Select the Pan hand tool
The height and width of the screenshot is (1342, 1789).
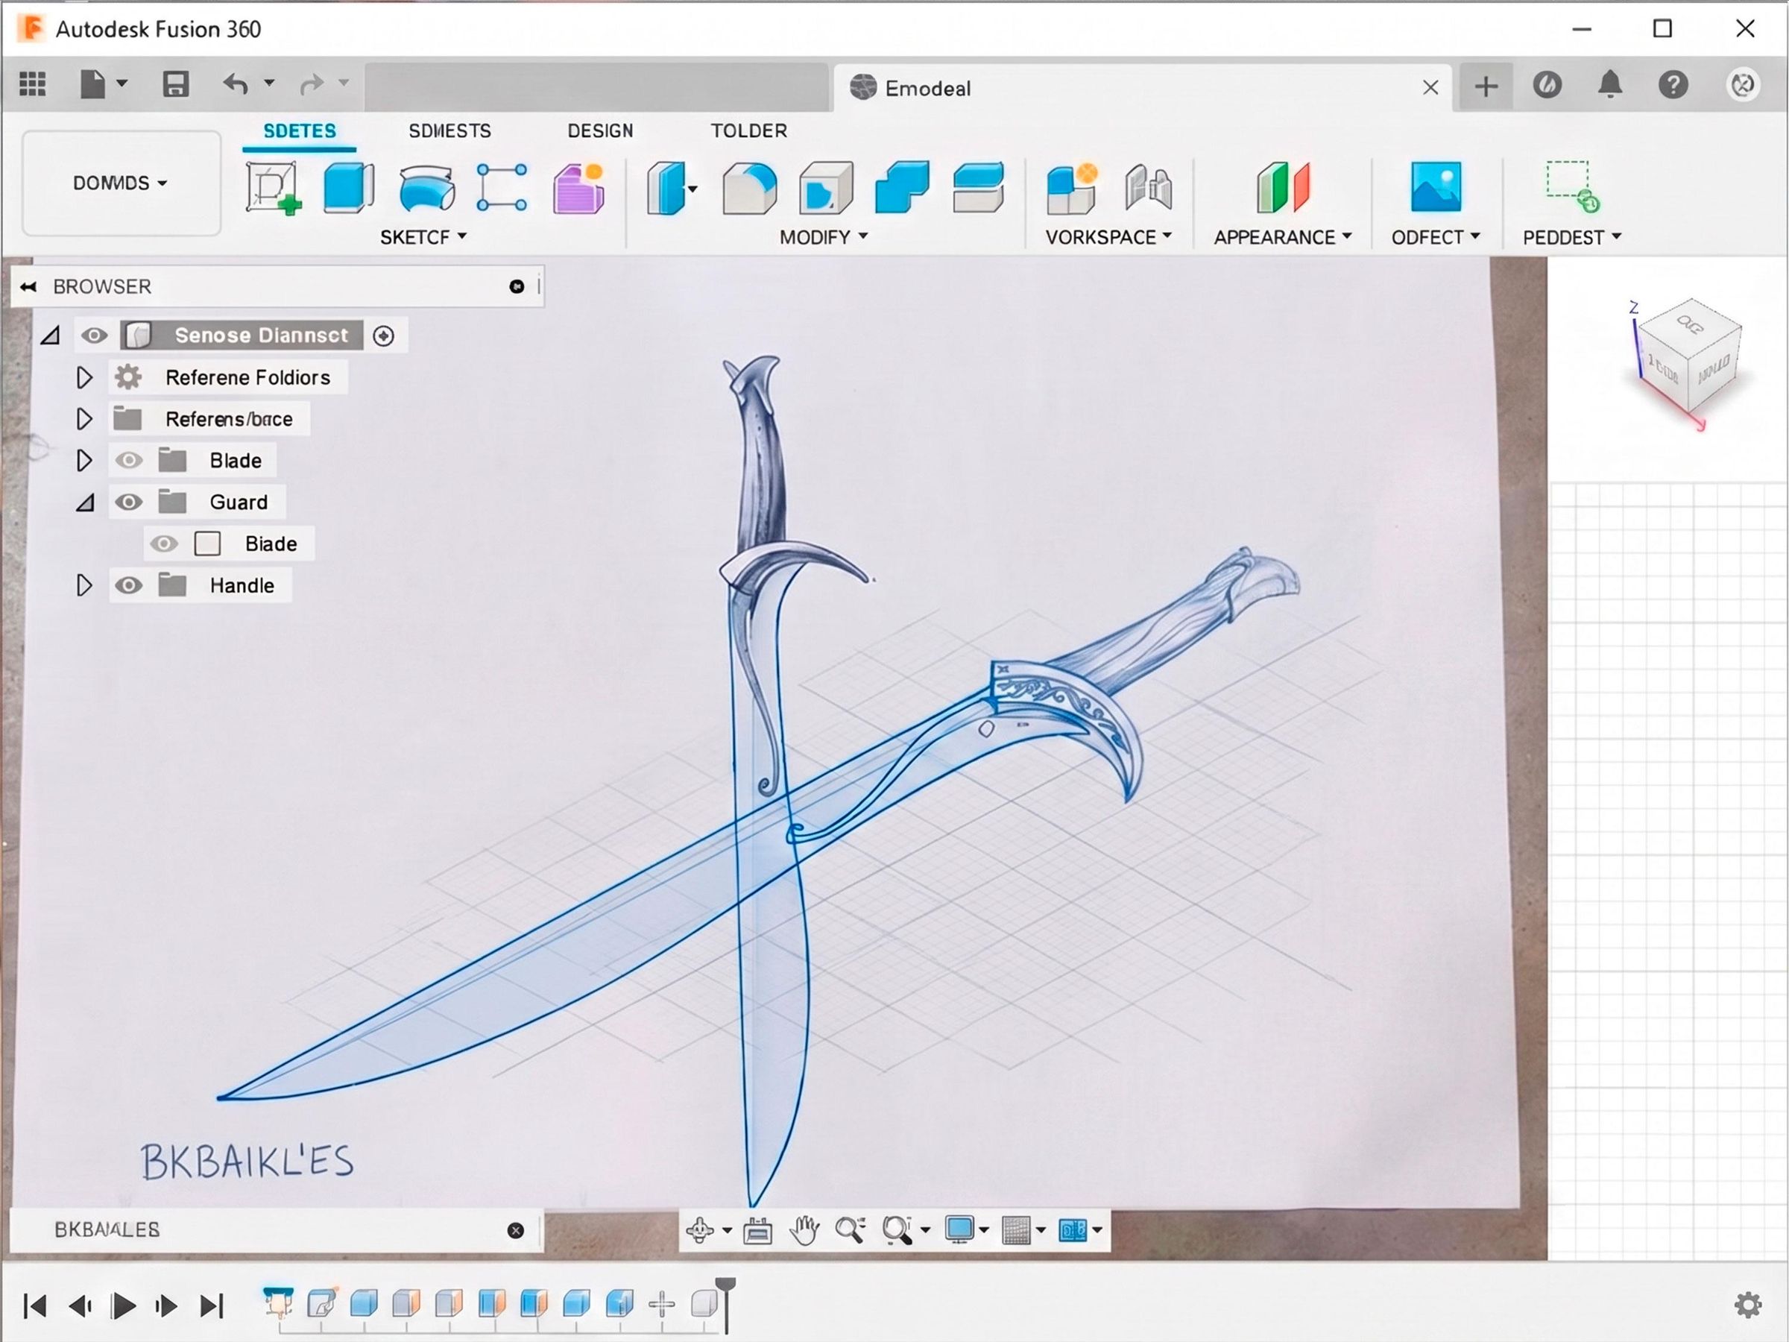[805, 1230]
